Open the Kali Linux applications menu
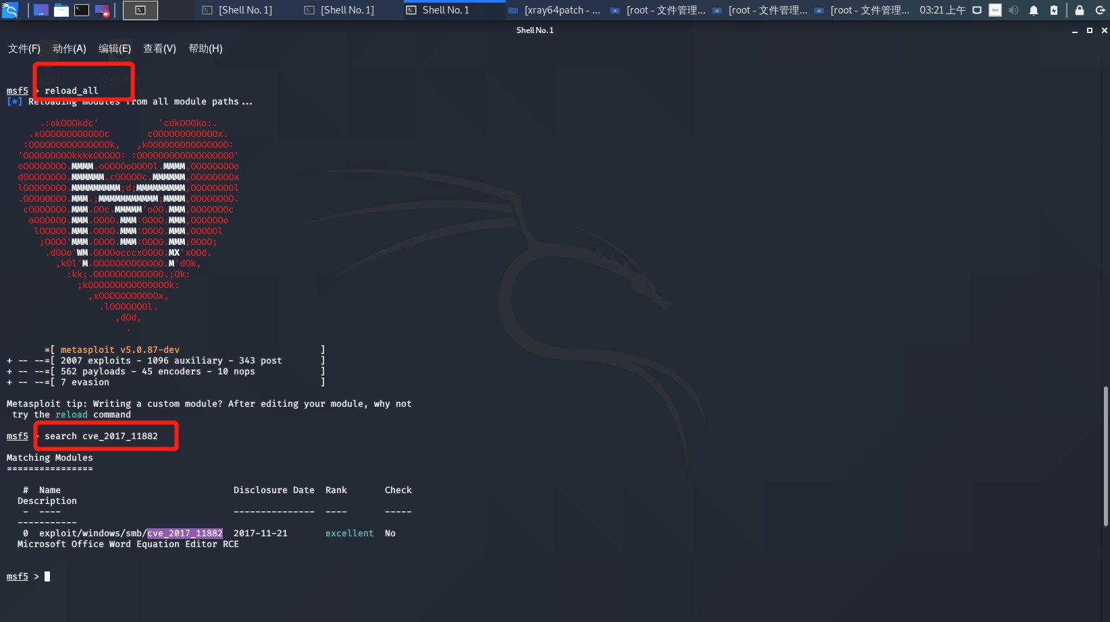 coord(10,10)
